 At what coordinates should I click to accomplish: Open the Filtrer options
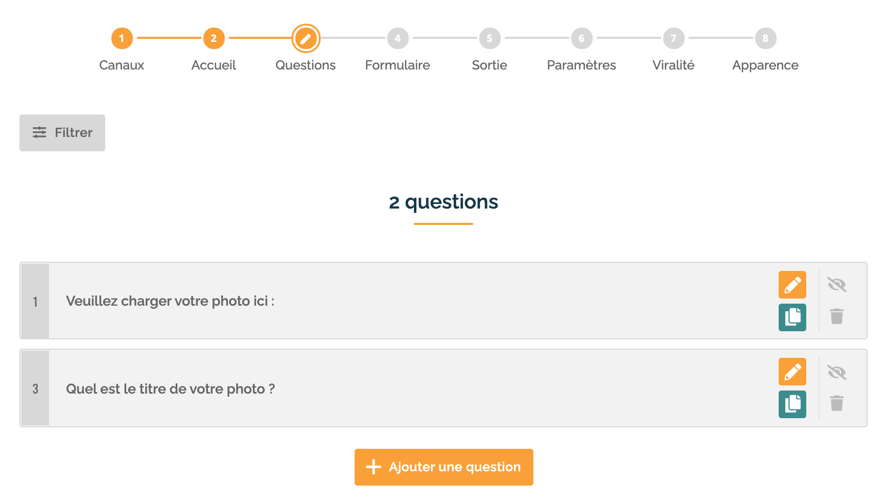tap(62, 133)
